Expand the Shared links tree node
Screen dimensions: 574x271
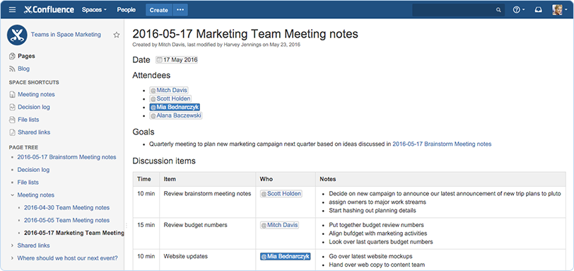[12, 246]
